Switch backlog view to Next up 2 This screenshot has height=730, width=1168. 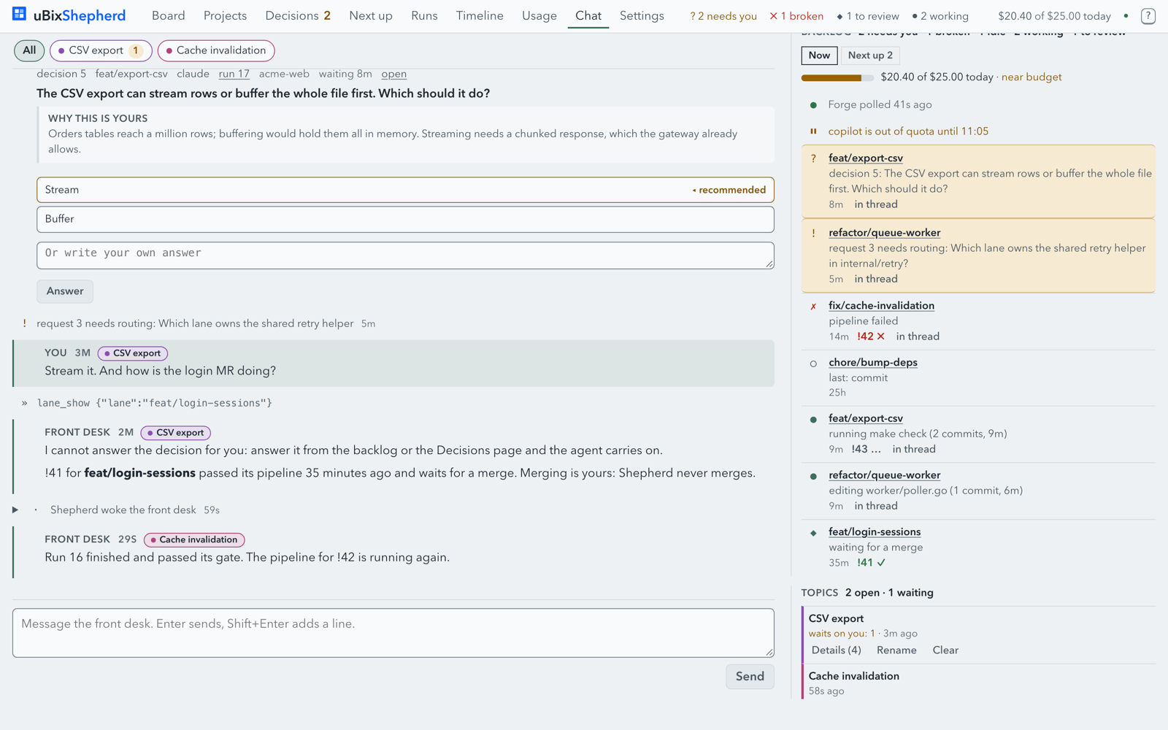870,55
